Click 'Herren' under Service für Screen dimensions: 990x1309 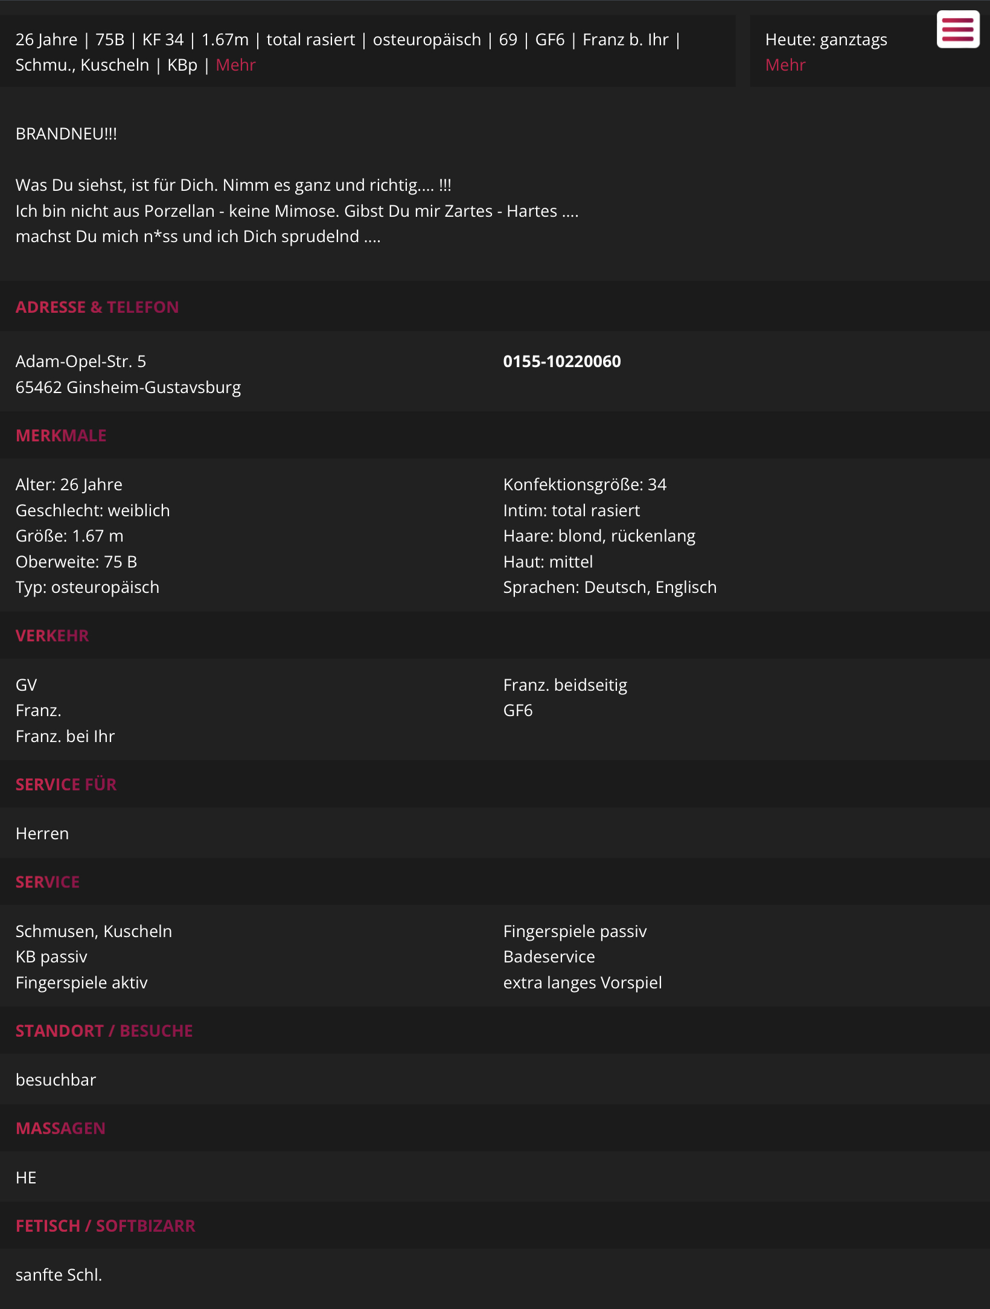42,834
